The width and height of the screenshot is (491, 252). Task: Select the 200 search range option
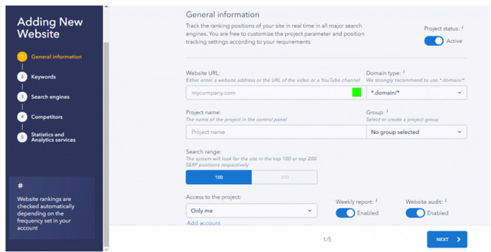pos(284,177)
